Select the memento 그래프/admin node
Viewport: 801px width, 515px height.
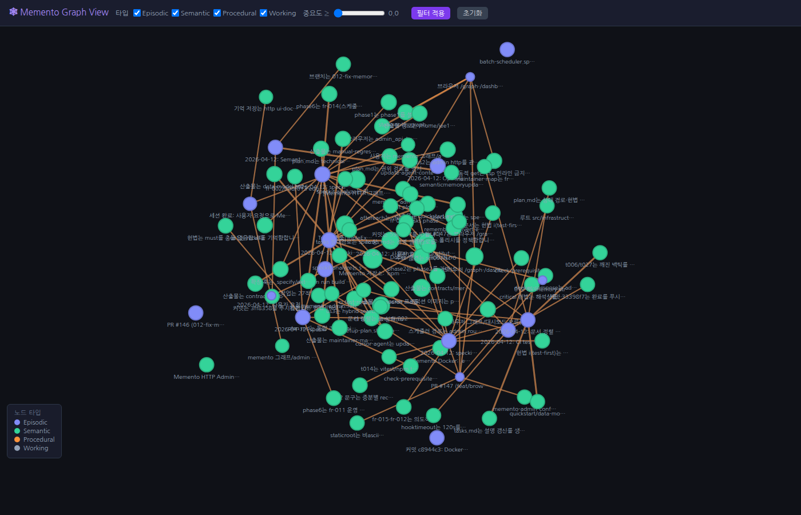pos(282,346)
